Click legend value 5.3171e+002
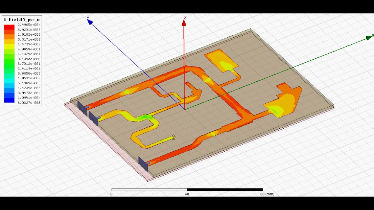Image resolution: width=374 pixels, height=210 pixels. 29,39
